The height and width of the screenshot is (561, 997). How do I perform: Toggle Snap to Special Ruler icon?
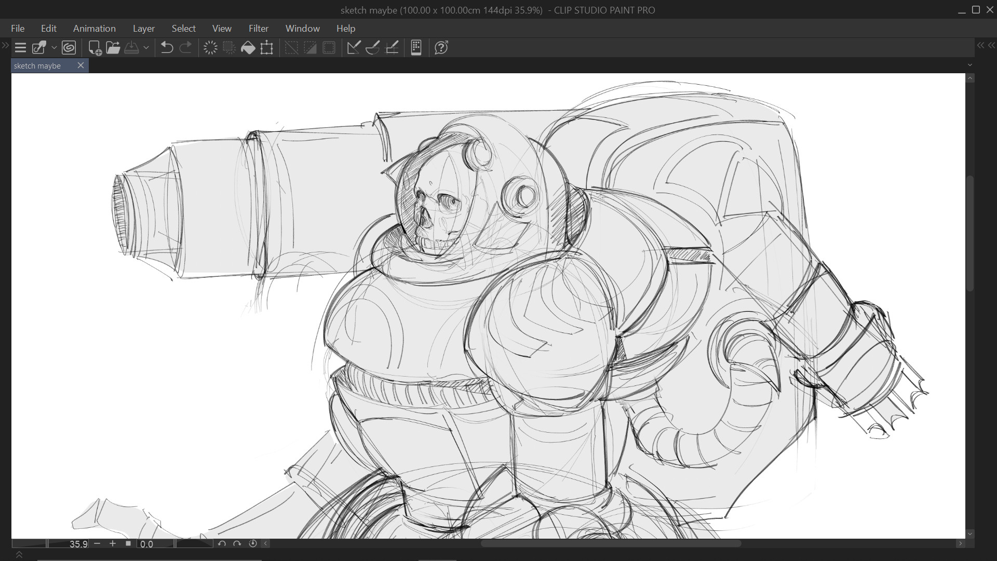(373, 48)
